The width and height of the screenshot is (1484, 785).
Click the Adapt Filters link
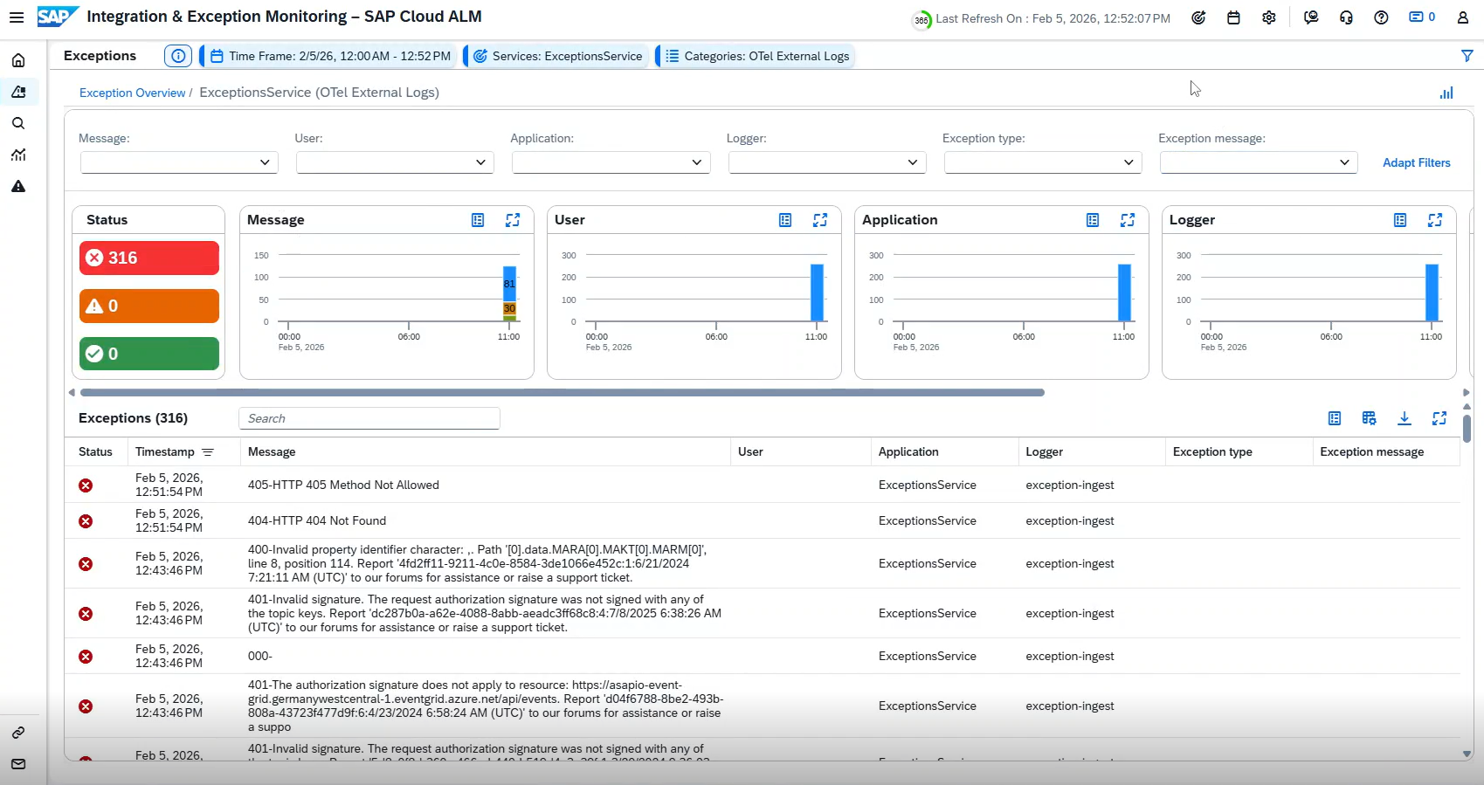point(1416,162)
